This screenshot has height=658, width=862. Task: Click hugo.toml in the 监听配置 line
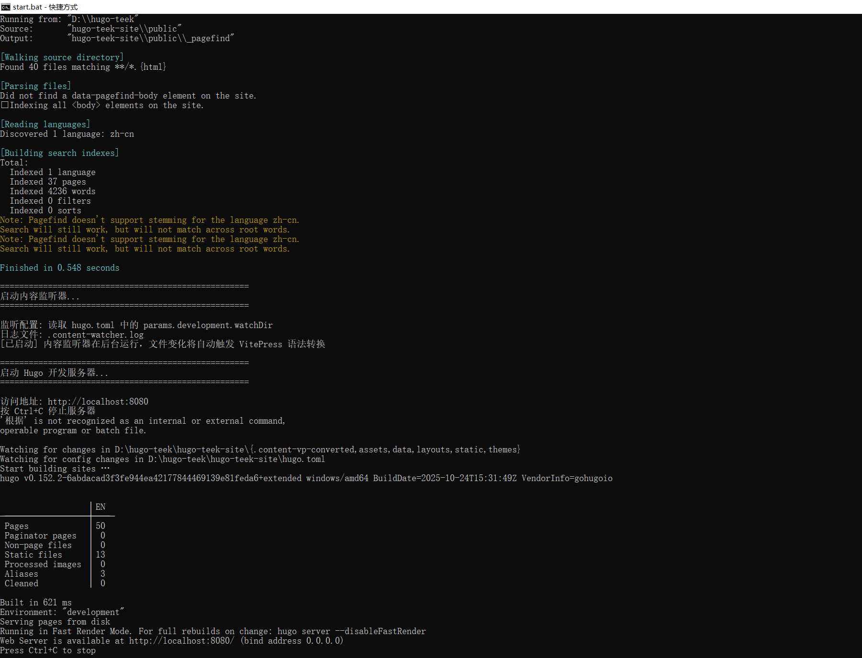coord(93,325)
